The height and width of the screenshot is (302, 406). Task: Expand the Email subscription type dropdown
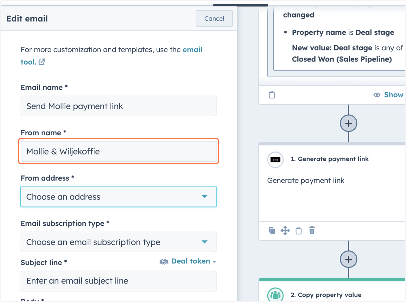118,242
